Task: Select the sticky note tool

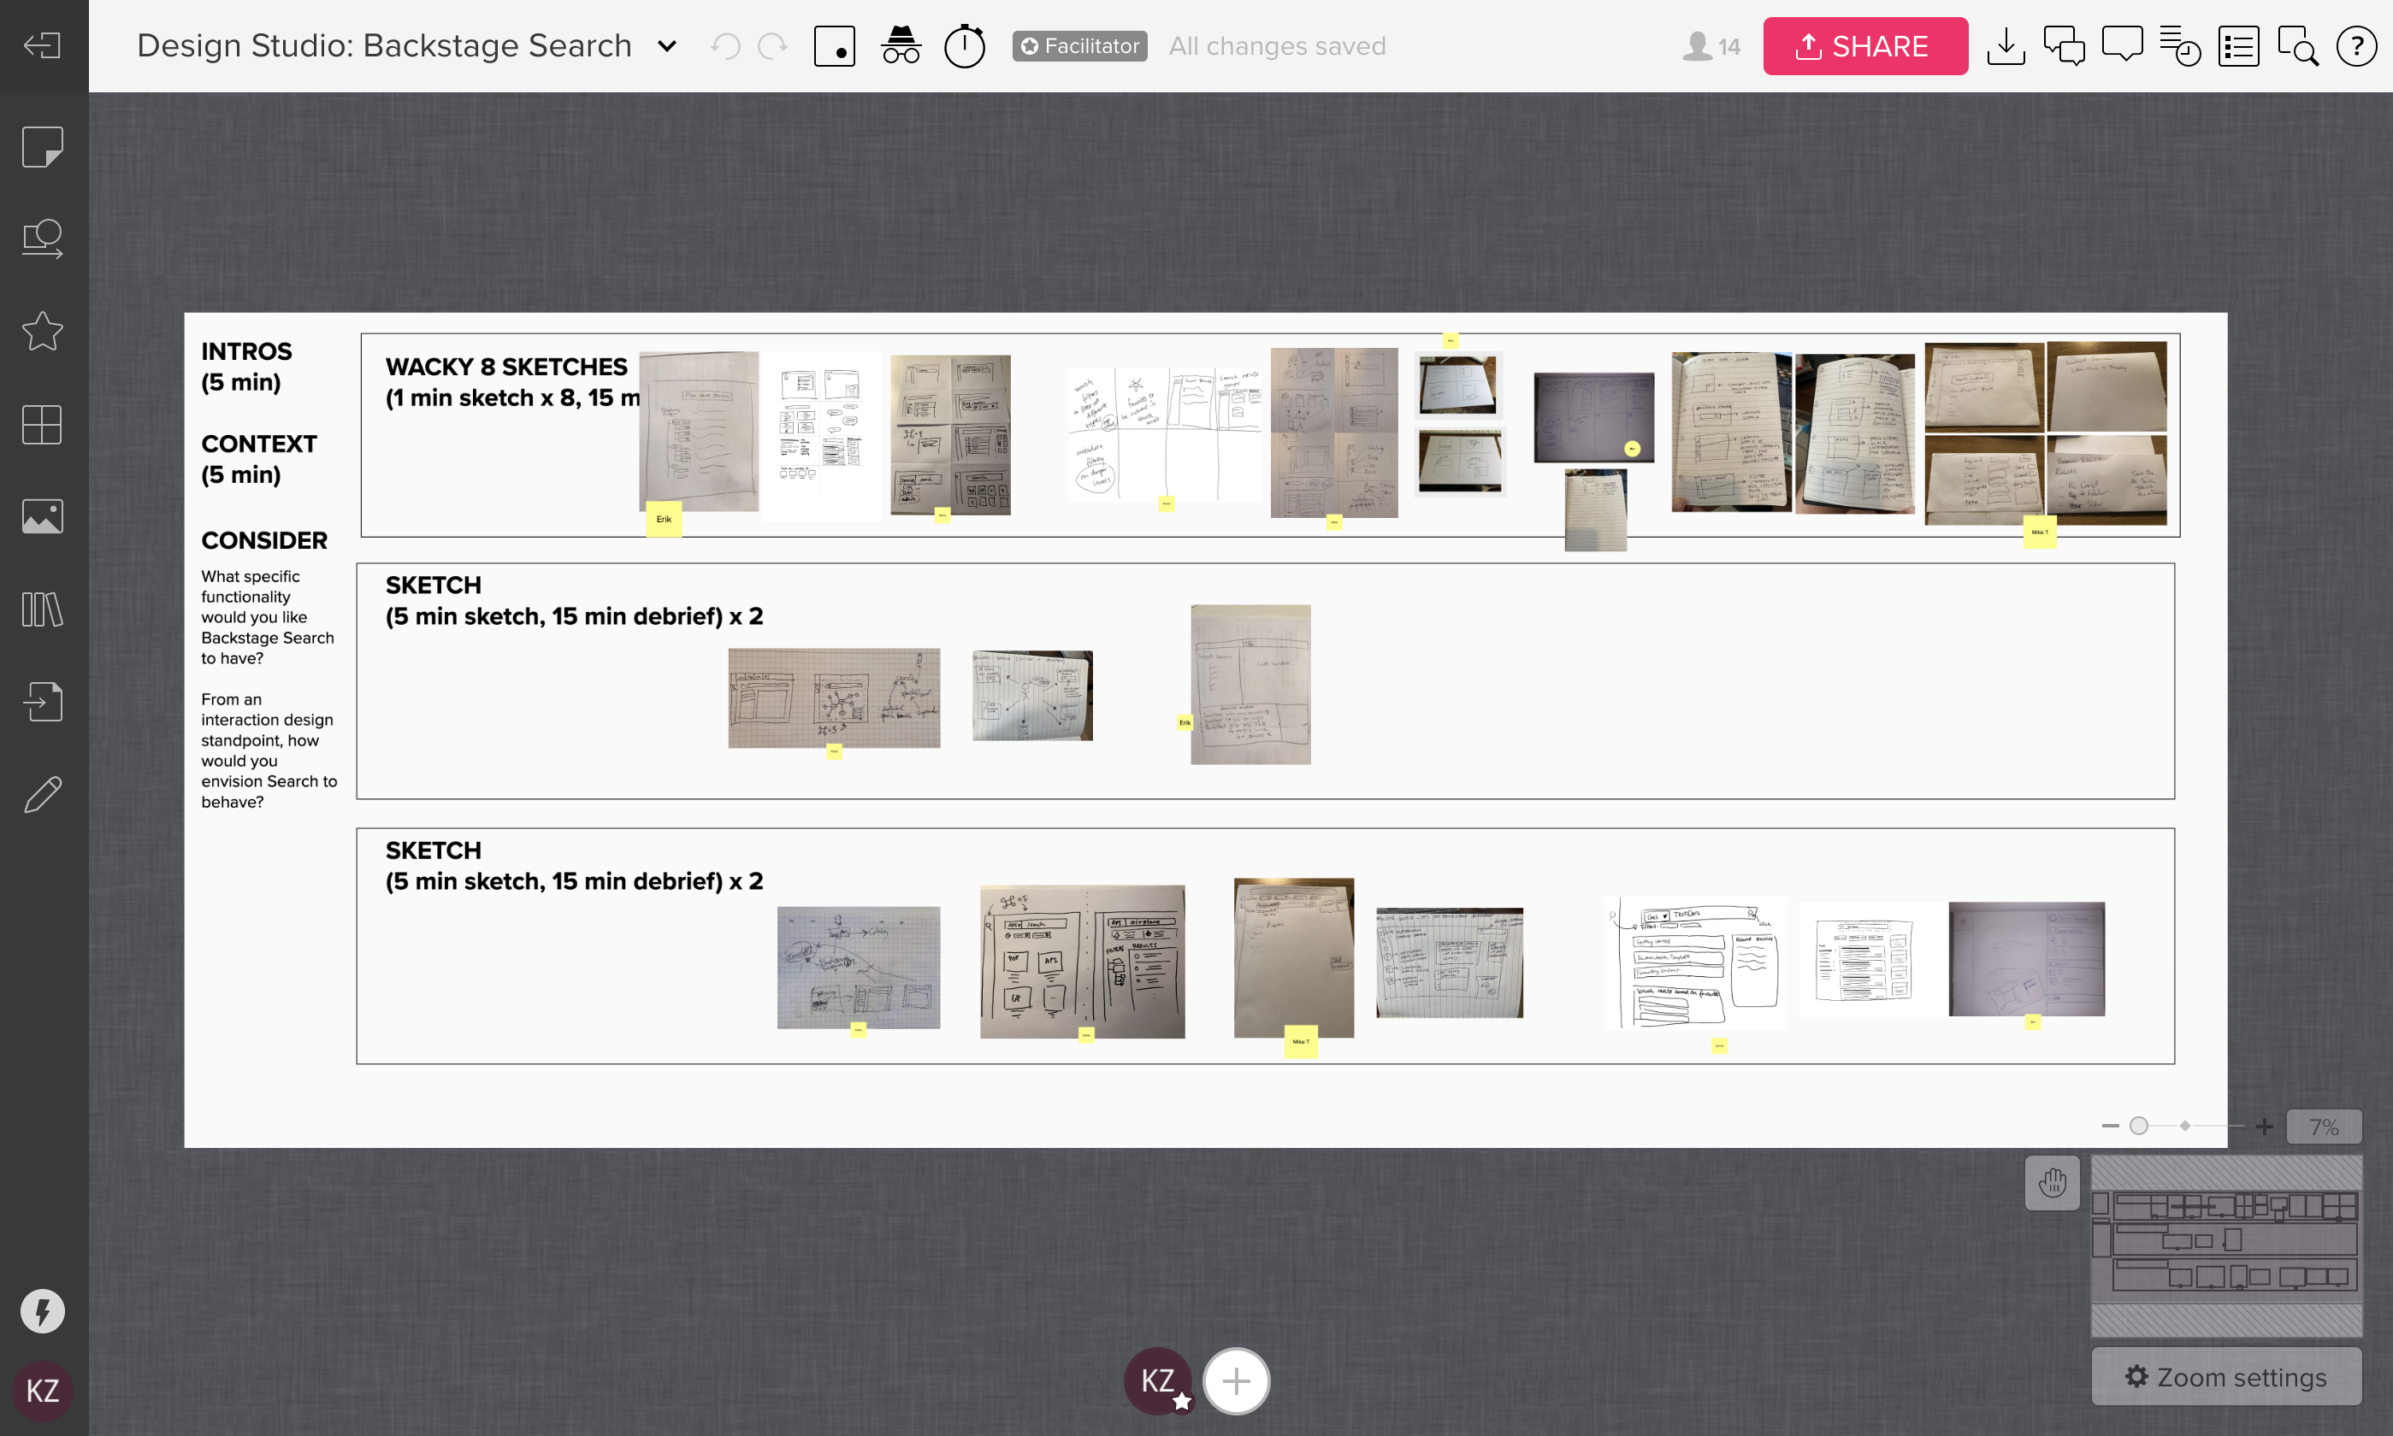Action: (x=43, y=147)
